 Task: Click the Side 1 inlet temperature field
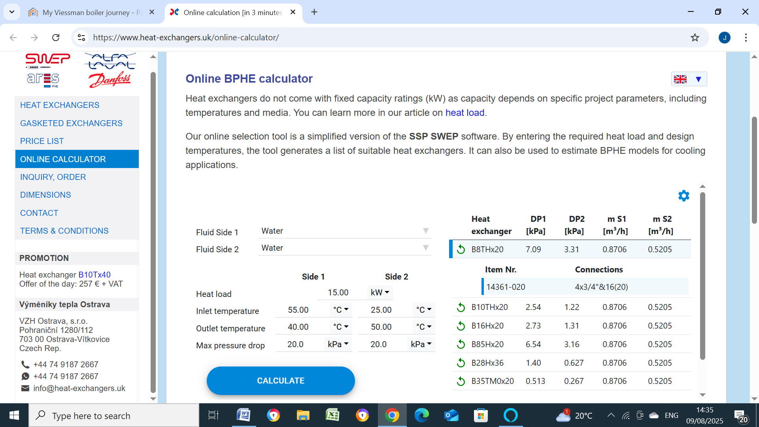point(298,310)
